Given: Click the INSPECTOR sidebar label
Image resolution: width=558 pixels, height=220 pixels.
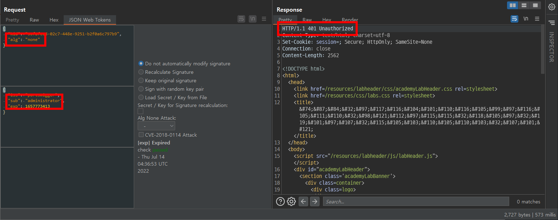Looking at the screenshot, I should point(551,47).
